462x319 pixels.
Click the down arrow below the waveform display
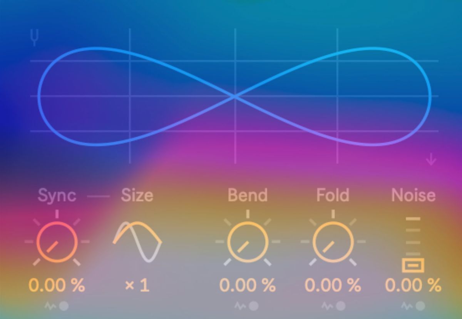(431, 159)
